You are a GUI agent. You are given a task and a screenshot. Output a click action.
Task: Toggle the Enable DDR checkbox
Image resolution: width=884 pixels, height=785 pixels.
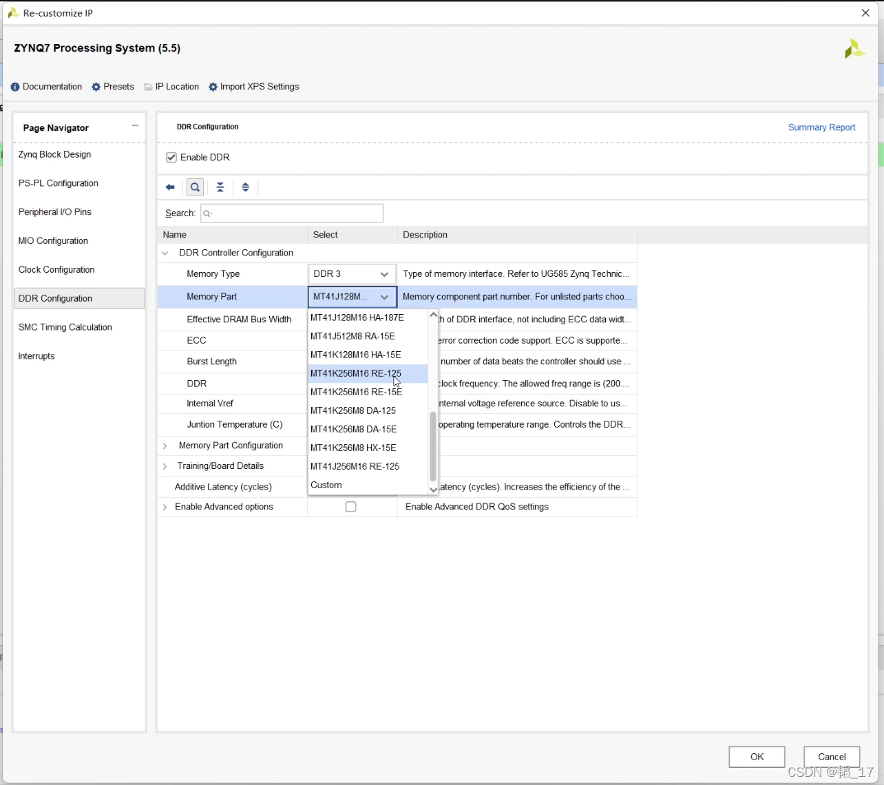171,158
